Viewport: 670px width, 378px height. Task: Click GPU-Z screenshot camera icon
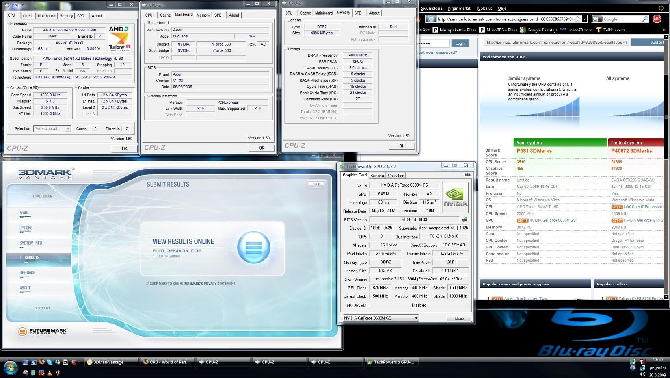467,175
